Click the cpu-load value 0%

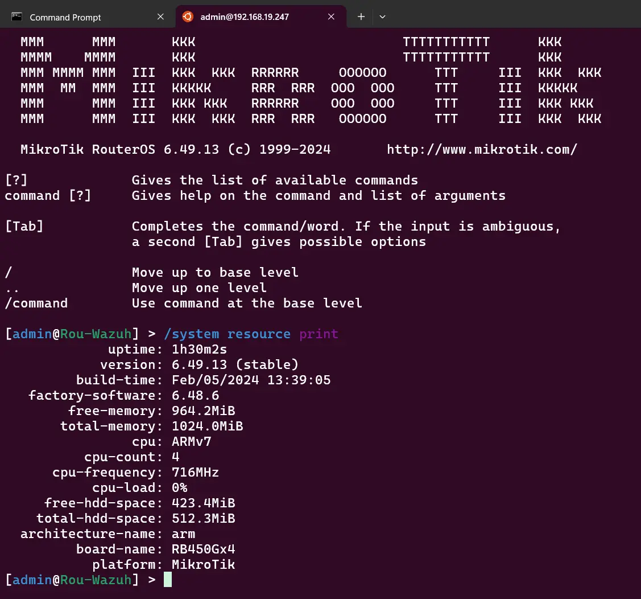tap(180, 488)
